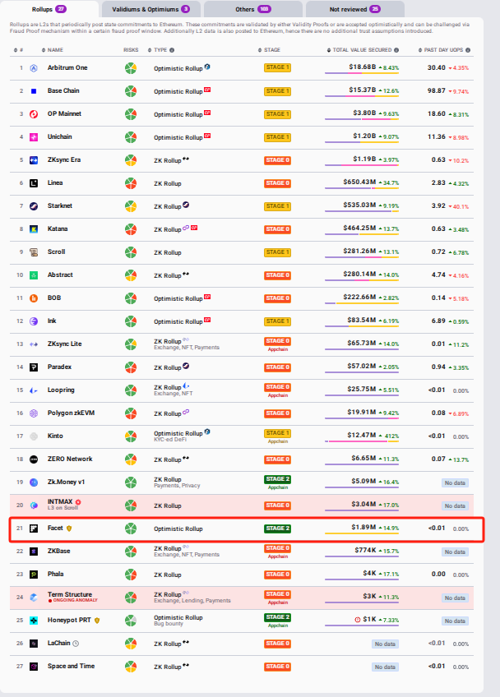Click info icon next to PAST DAY UOPS
The width and height of the screenshot is (500, 697).
pyautogui.click(x=468, y=50)
